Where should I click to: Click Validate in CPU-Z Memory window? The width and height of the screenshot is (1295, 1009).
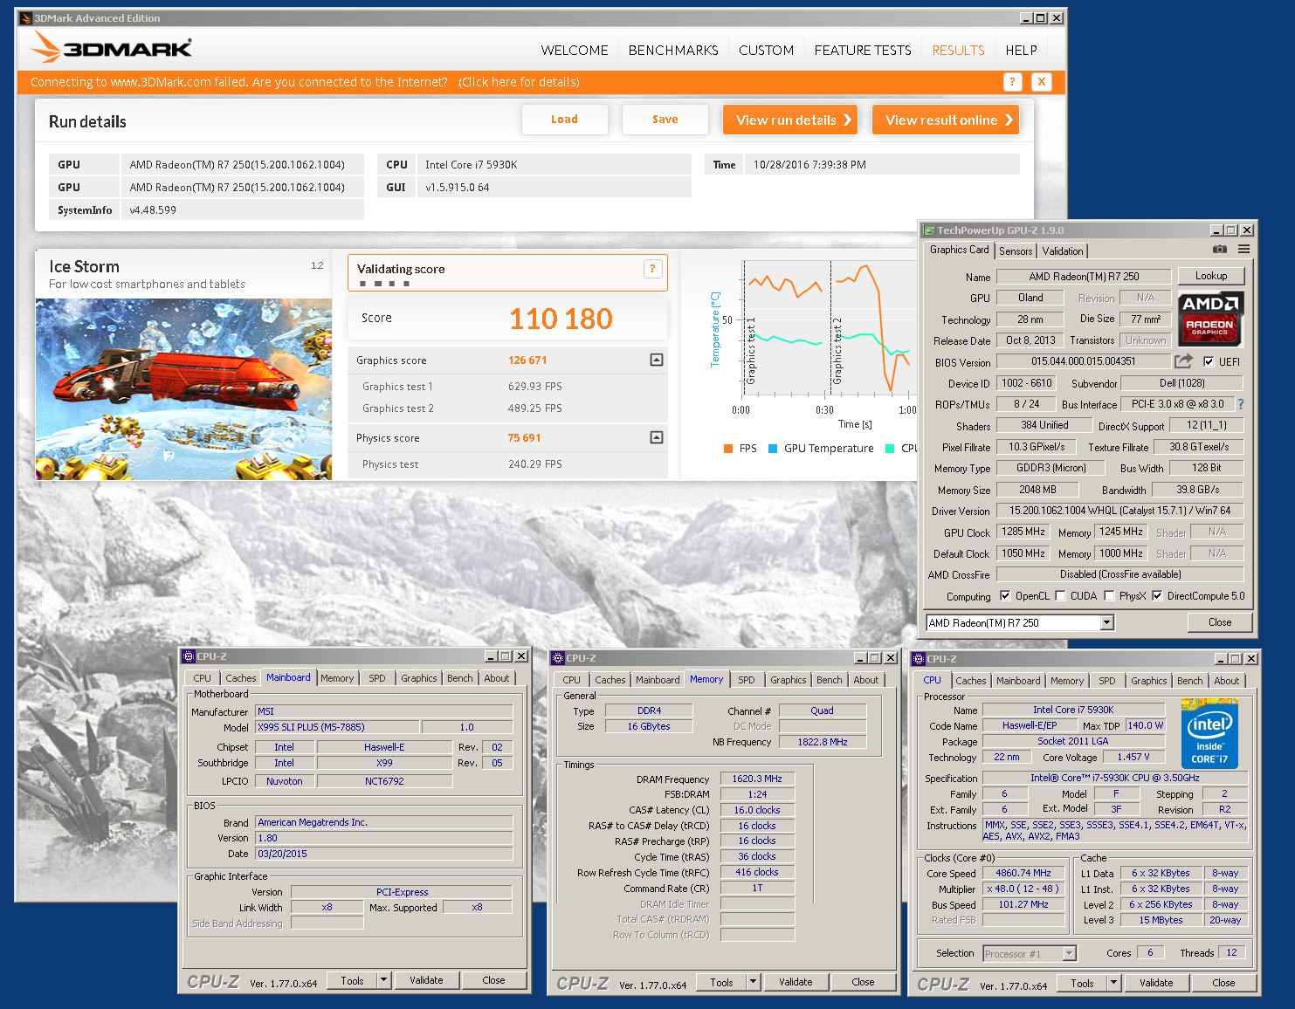(796, 982)
